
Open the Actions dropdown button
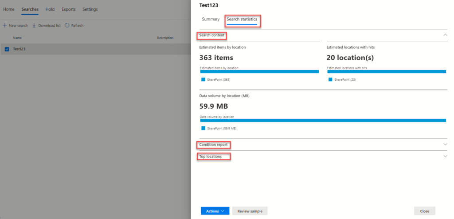(x=215, y=211)
